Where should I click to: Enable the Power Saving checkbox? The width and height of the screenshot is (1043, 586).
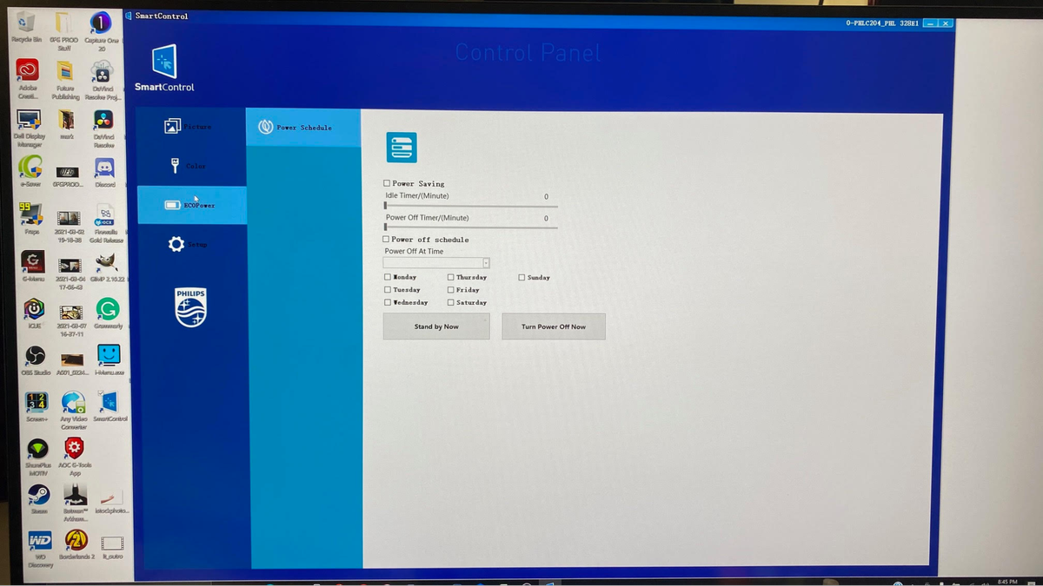(x=387, y=184)
